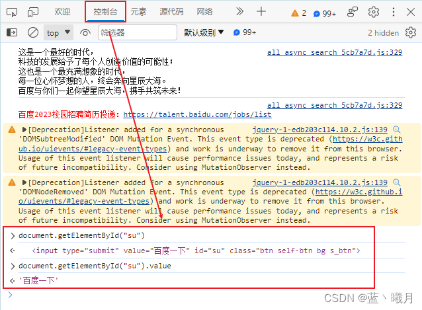Click the 2 hidden label
This screenshot has height=310, width=422.
(x=383, y=33)
